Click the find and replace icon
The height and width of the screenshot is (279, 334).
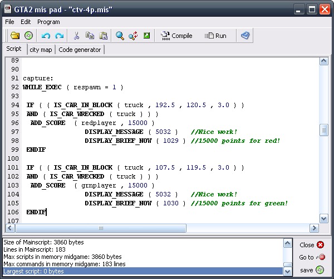click(133, 36)
